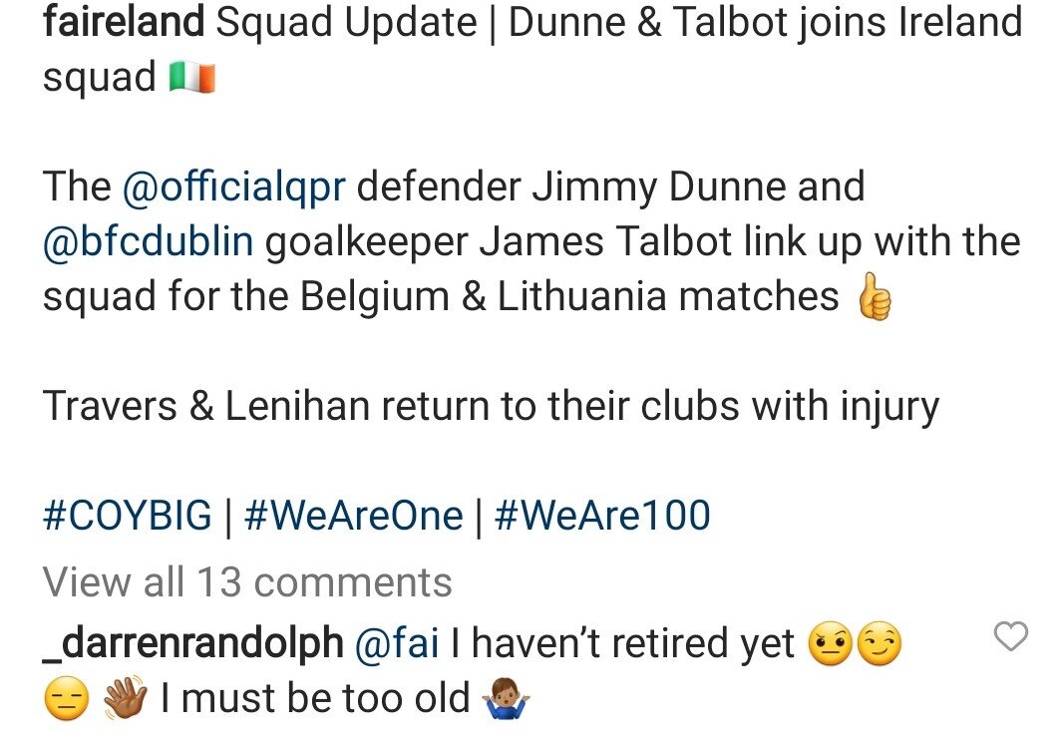Open the #COYBIG hashtag

tap(127, 515)
